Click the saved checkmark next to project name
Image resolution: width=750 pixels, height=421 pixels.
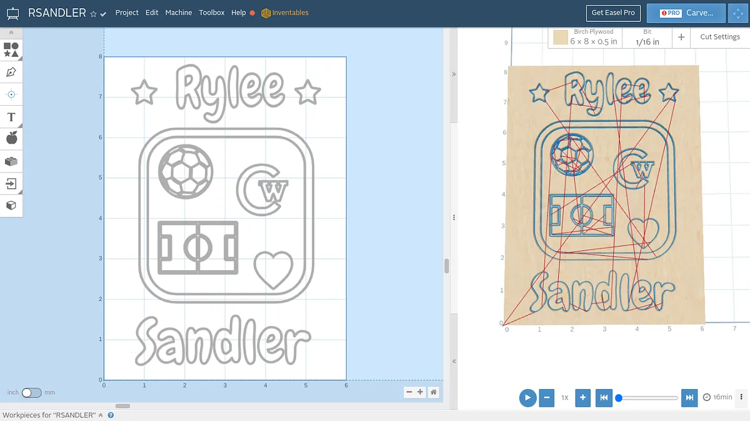pos(103,14)
